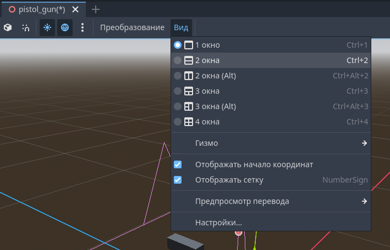
Task: Uncheck "Отображать начало координат" checkbox
Action: pyautogui.click(x=178, y=164)
